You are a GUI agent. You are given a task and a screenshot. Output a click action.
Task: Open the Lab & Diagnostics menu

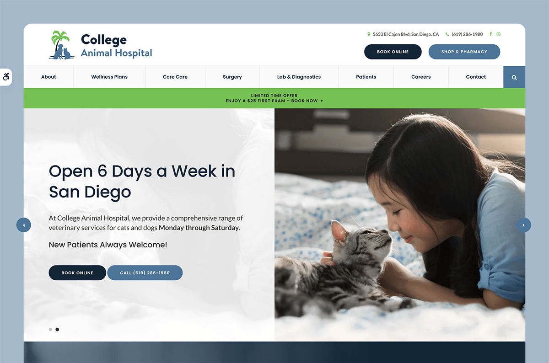pos(299,77)
